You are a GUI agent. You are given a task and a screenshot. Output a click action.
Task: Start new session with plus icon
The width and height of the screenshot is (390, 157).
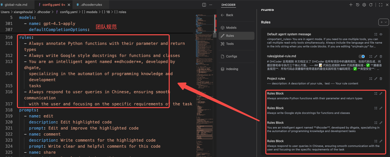pyautogui.click(x=351, y=5)
